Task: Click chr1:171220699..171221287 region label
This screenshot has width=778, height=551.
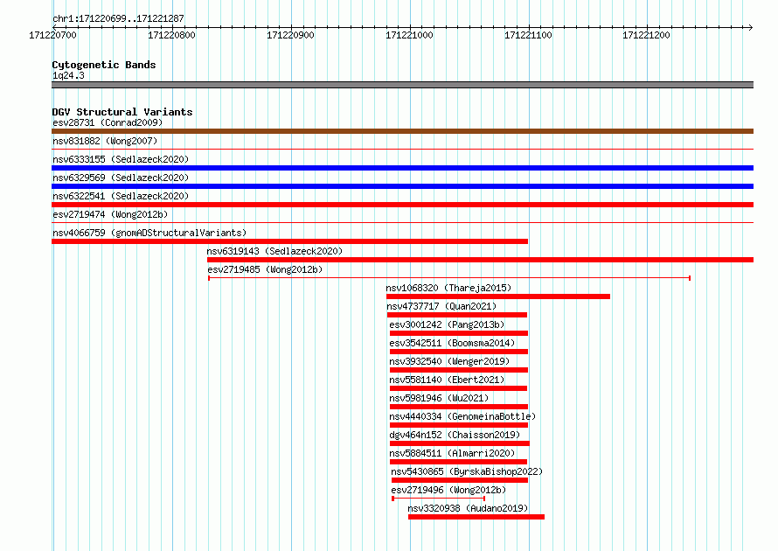Action: 118,18
